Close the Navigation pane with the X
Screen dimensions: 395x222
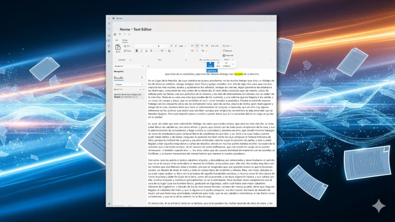coord(142,77)
